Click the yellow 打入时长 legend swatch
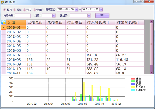 tap(133, 87)
